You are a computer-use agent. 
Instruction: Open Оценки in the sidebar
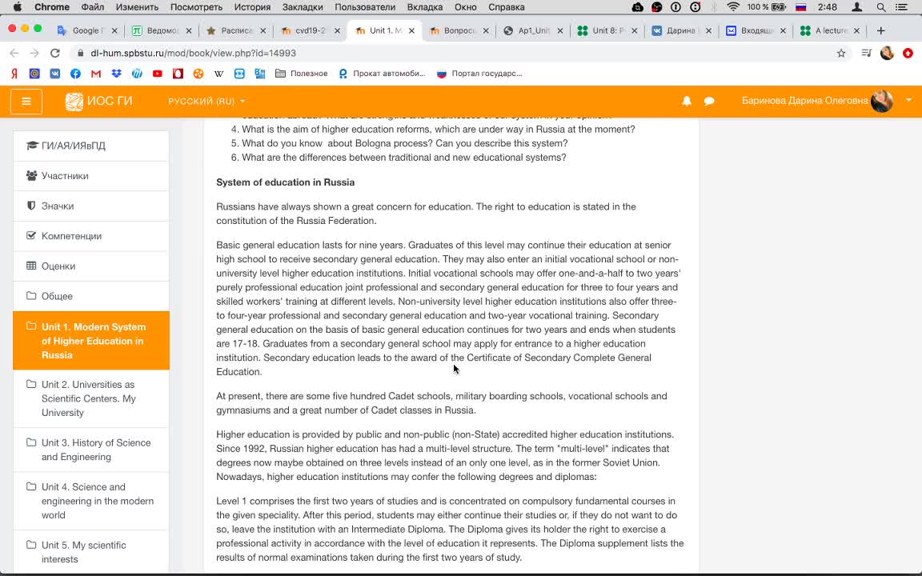[x=91, y=266]
